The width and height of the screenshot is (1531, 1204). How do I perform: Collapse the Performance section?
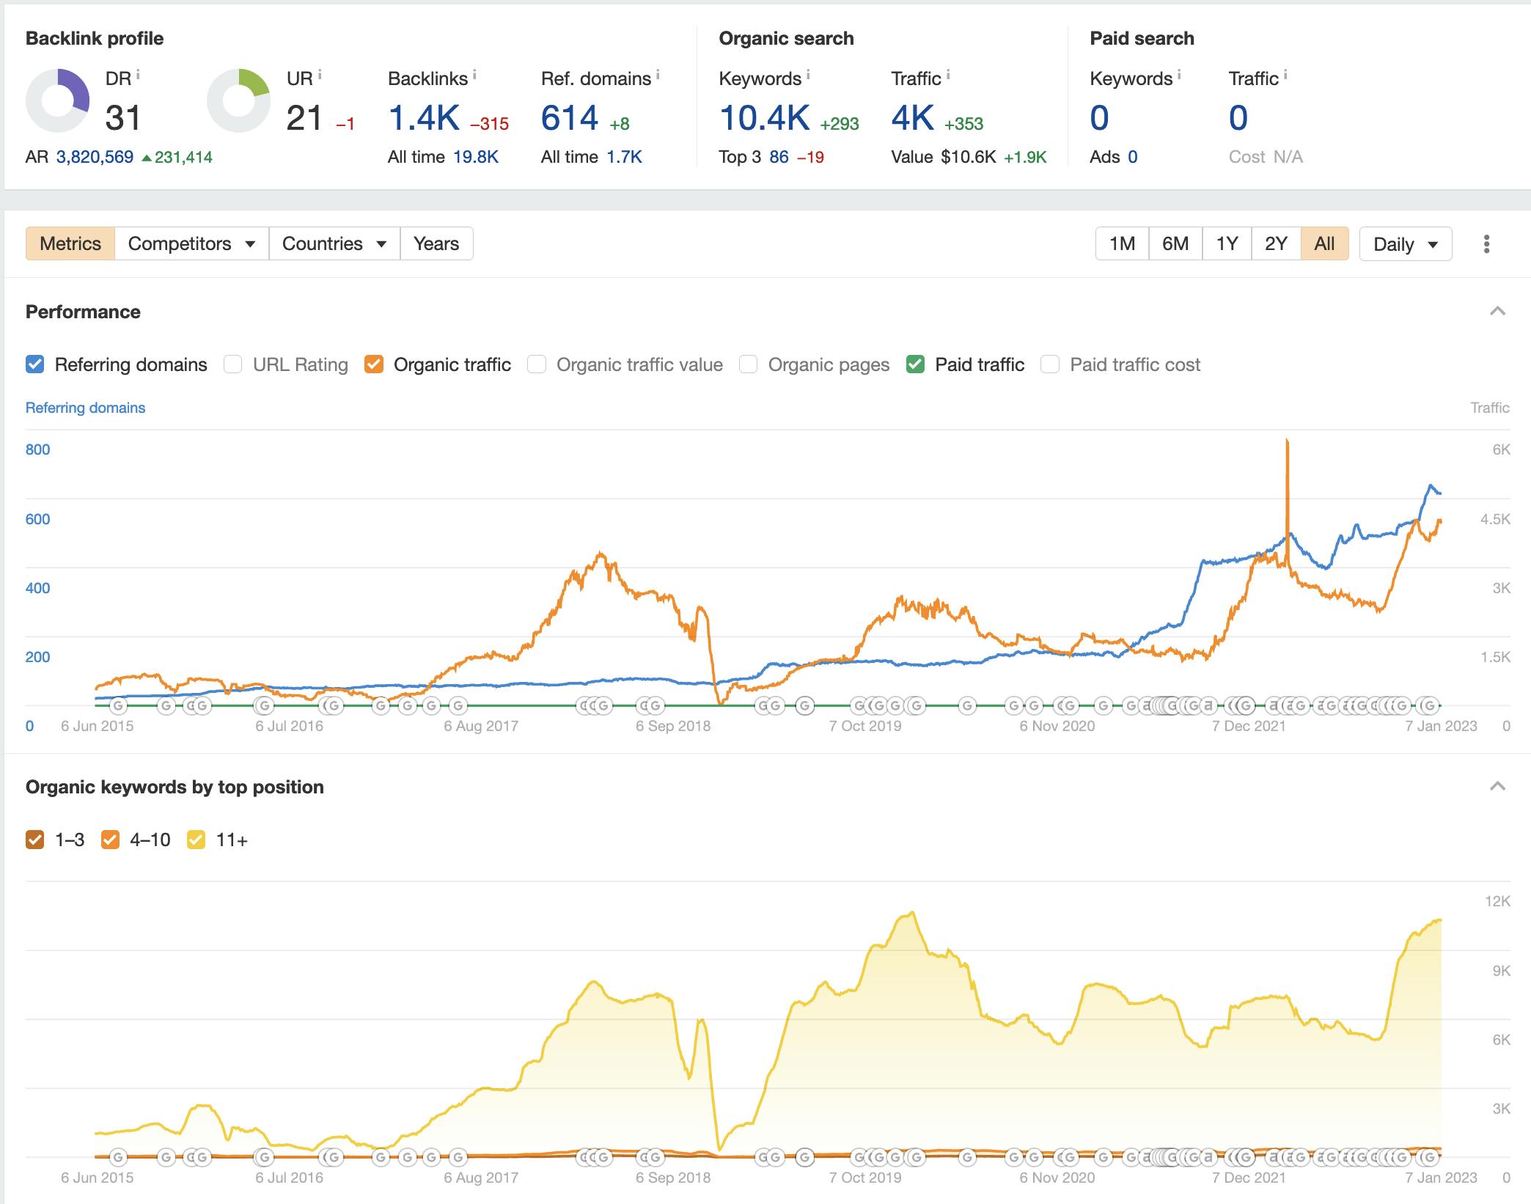tap(1497, 312)
